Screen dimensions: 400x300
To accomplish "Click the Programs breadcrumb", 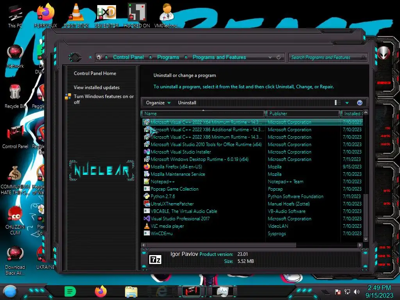I will 168,57.
